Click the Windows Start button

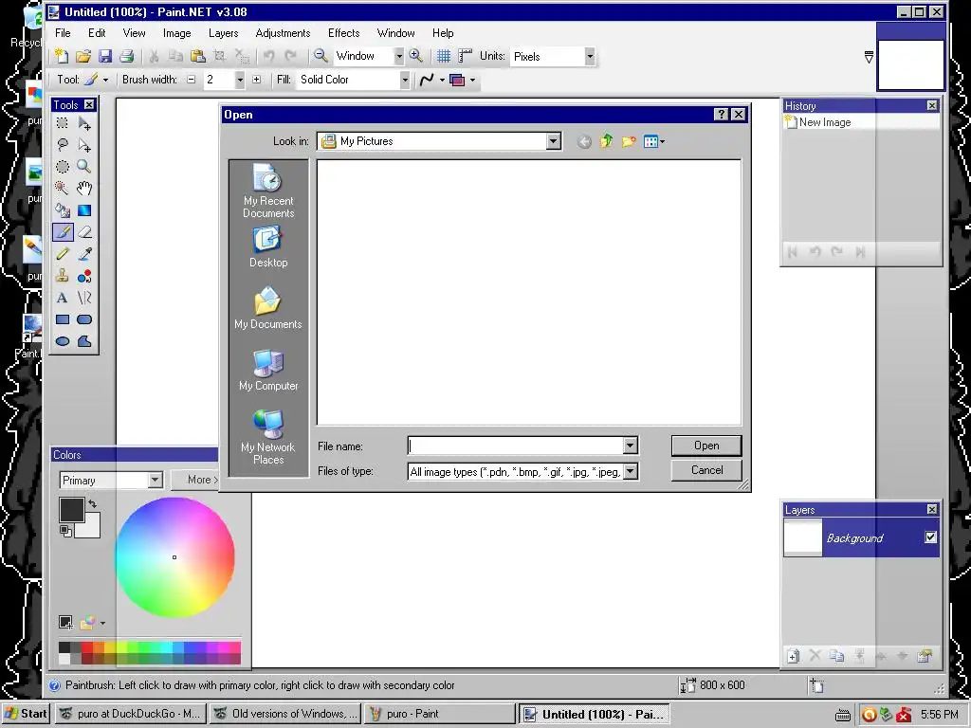(26, 714)
